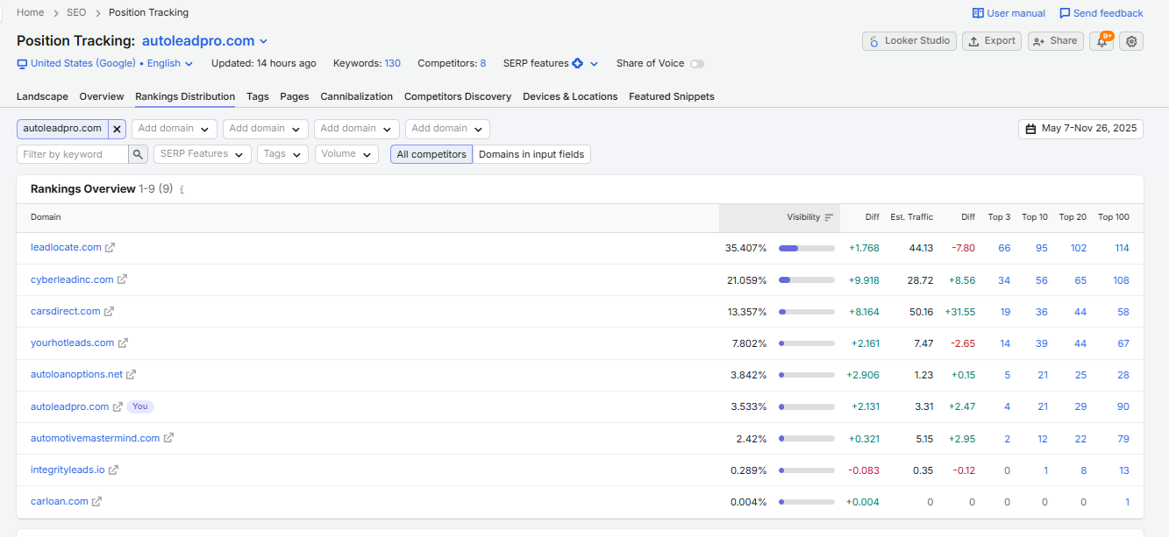Click Send feedback link
This screenshot has width=1169, height=537.
(x=1101, y=13)
